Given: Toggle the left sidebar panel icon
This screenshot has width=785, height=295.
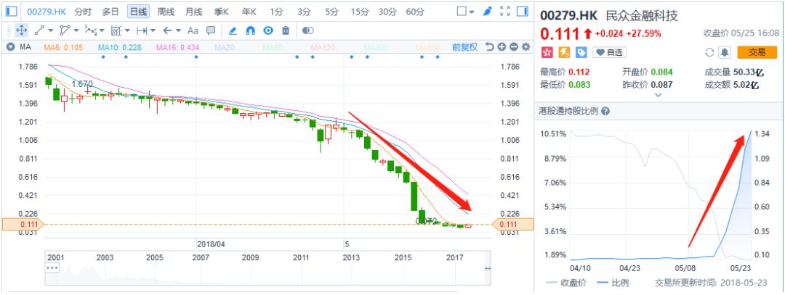Looking at the screenshot, I should [x=12, y=11].
